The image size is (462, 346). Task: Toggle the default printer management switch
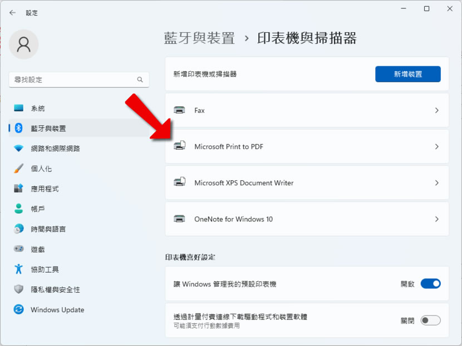tap(430, 284)
